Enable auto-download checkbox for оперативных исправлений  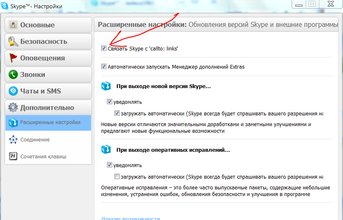coord(117,177)
